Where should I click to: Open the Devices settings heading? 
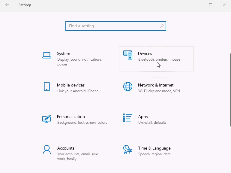pos(145,53)
